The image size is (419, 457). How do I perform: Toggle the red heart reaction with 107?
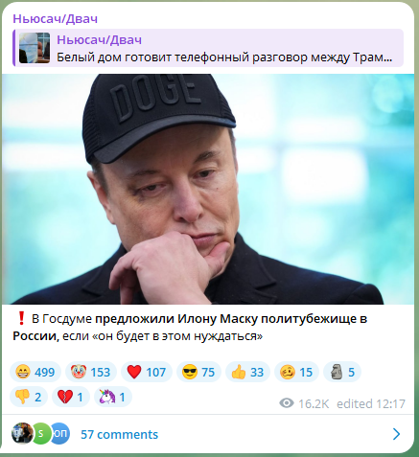click(x=147, y=372)
